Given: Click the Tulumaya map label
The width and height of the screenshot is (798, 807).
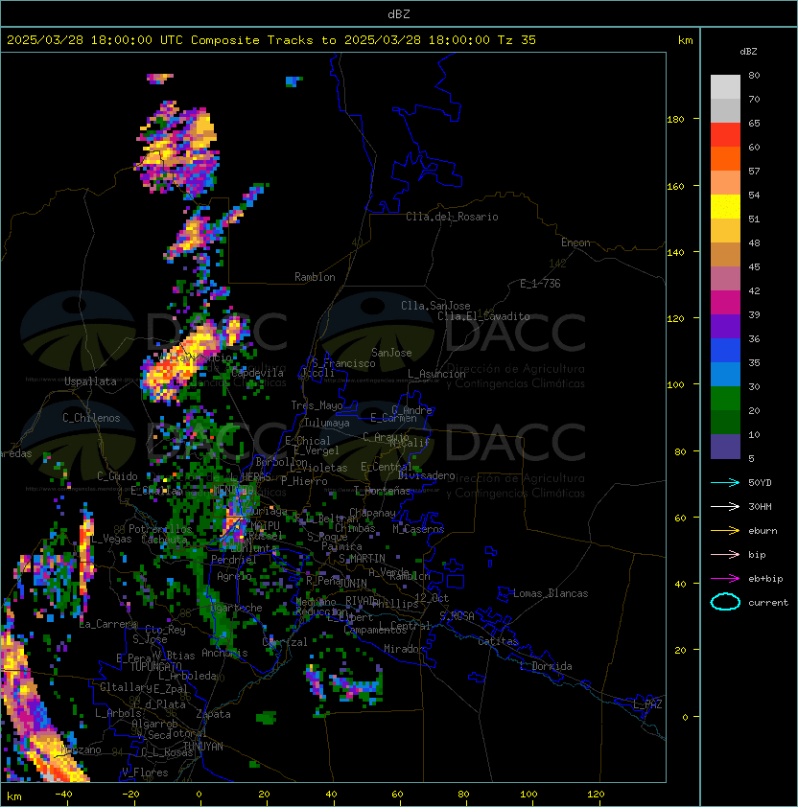Looking at the screenshot, I should click(x=327, y=423).
